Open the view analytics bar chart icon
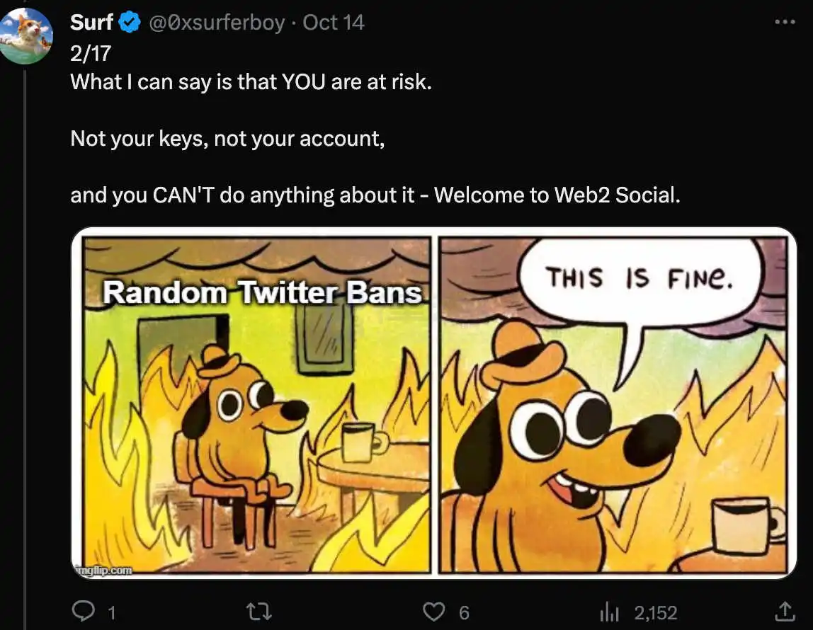813x630 pixels. tap(610, 611)
